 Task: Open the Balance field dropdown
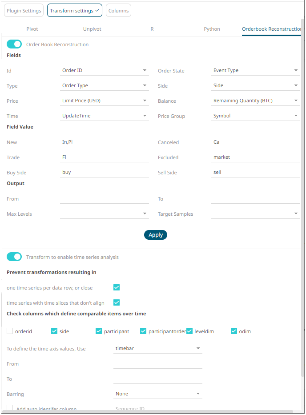pyautogui.click(x=255, y=101)
